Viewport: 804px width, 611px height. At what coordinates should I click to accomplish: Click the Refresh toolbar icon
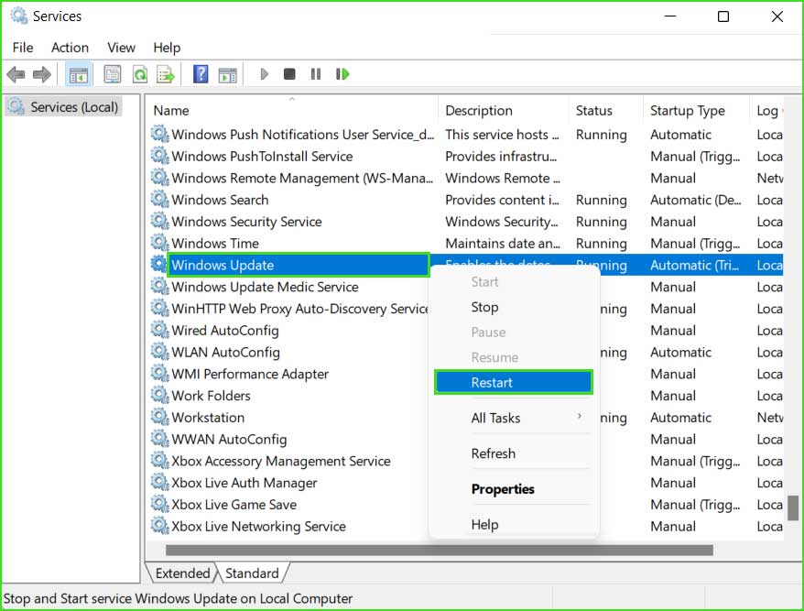139,74
